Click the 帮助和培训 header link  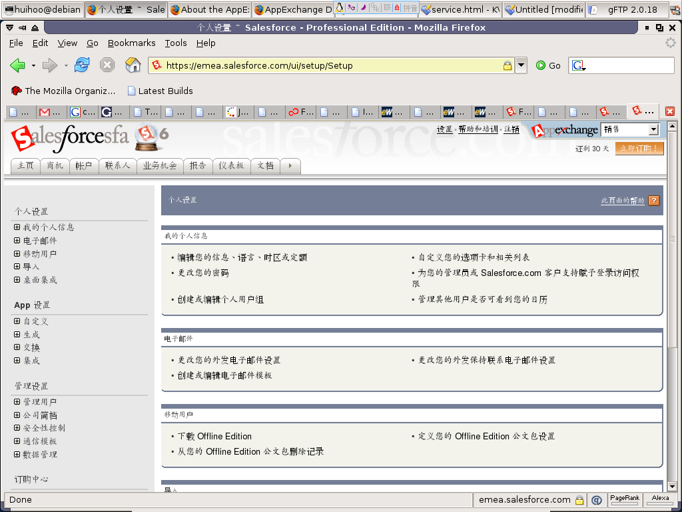tap(478, 129)
